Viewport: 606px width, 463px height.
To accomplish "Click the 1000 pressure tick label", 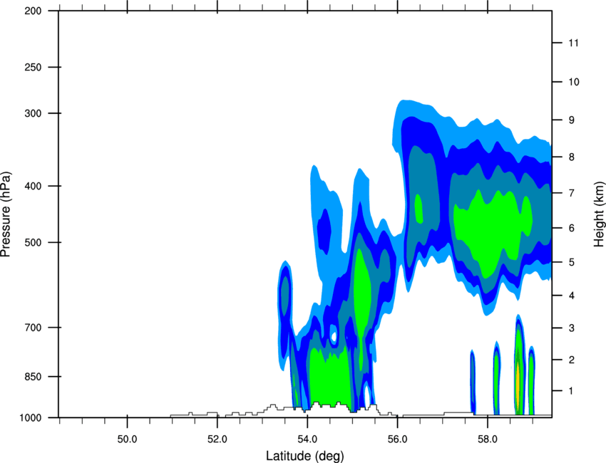I will (x=31, y=418).
